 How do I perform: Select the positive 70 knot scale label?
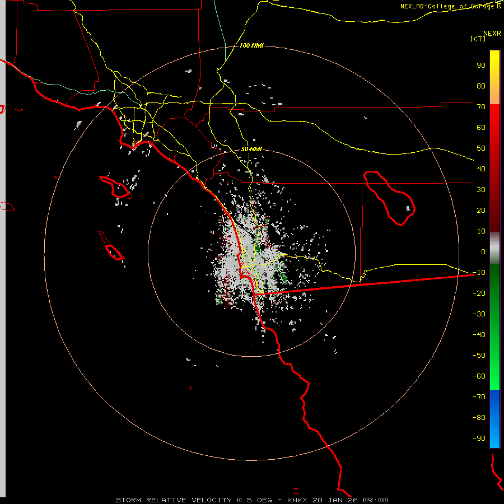point(481,107)
